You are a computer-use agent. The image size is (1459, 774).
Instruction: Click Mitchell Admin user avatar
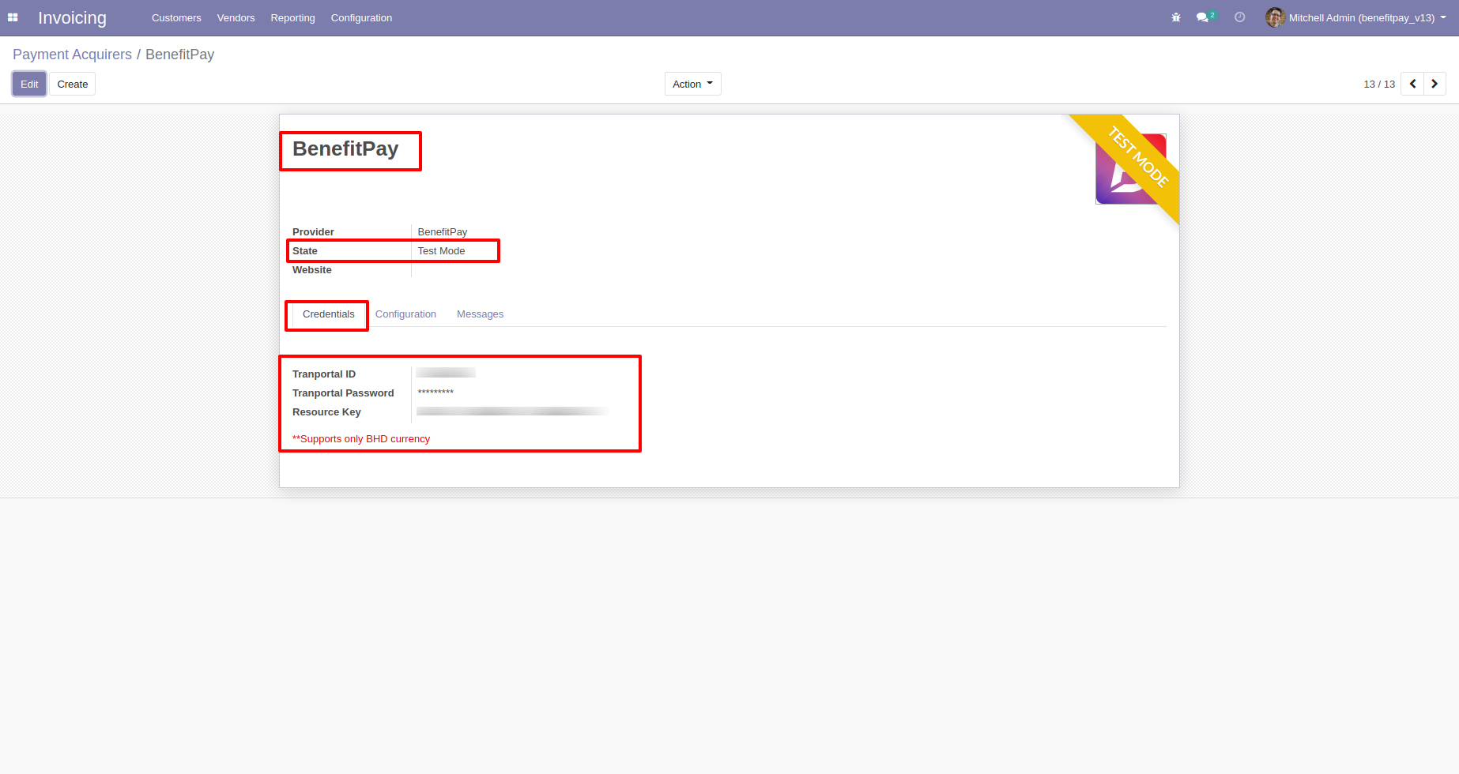coord(1275,17)
